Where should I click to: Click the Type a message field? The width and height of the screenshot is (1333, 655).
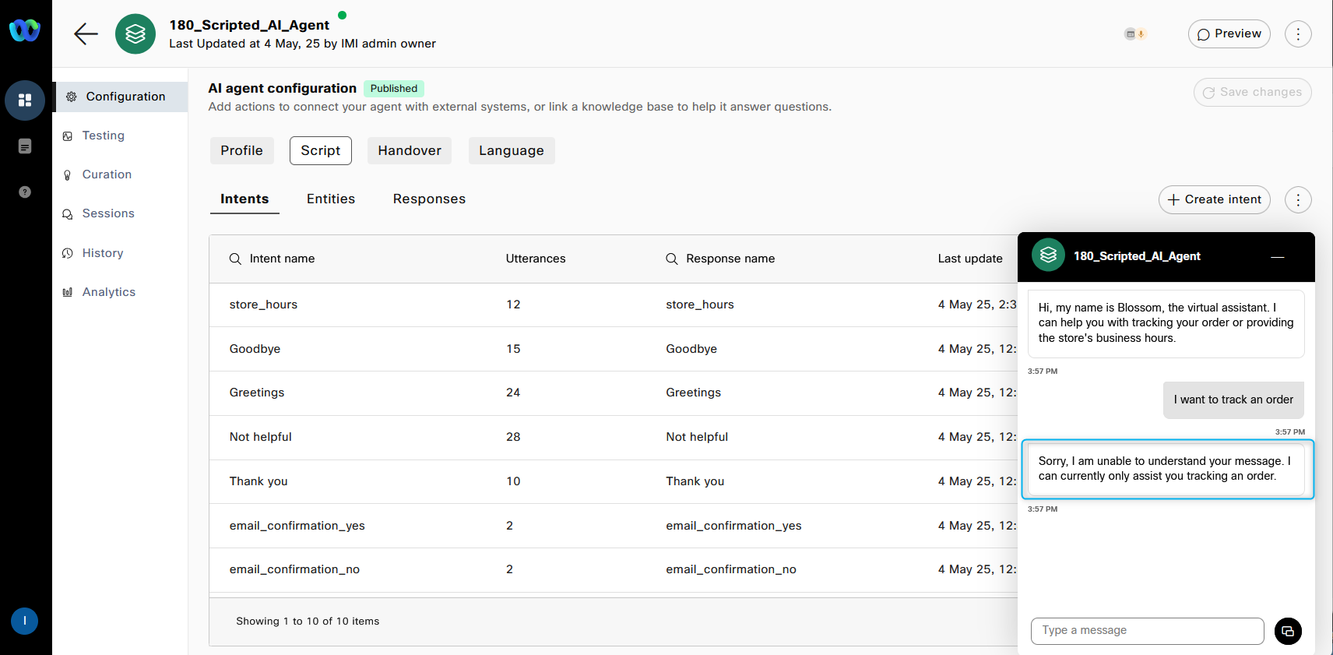1146,631
